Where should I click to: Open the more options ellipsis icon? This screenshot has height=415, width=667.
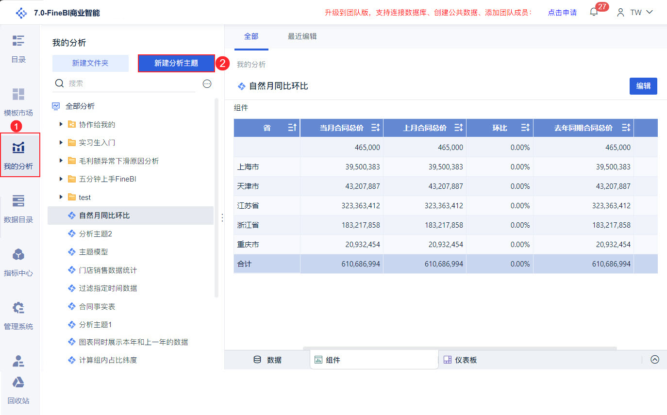207,84
